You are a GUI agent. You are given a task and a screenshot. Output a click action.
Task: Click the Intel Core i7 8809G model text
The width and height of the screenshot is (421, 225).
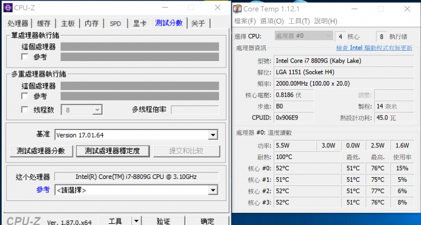coord(319,61)
